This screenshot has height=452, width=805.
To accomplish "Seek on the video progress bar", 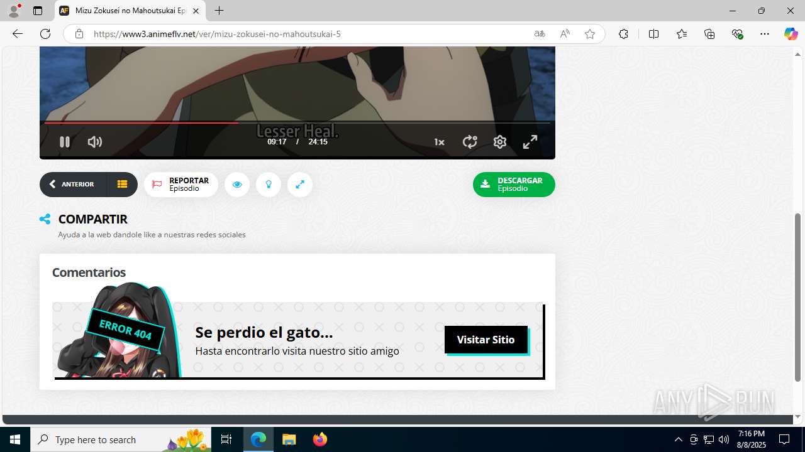I will (x=297, y=122).
